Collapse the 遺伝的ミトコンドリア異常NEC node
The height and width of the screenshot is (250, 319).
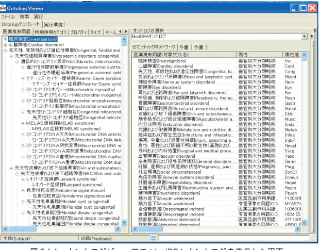pyautogui.click(x=17, y=62)
